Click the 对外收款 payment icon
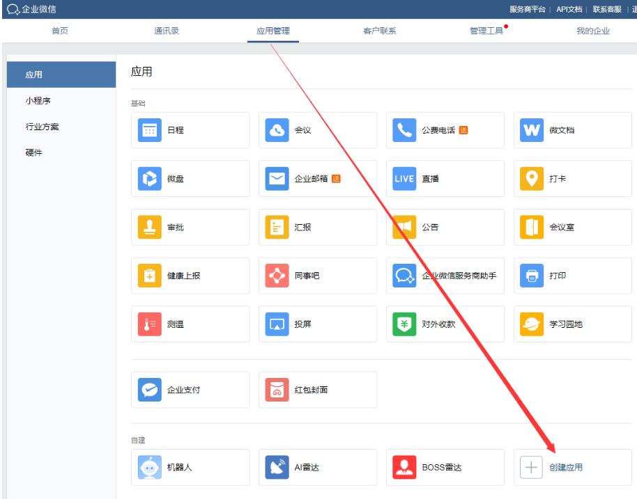637x499 pixels. 404,324
